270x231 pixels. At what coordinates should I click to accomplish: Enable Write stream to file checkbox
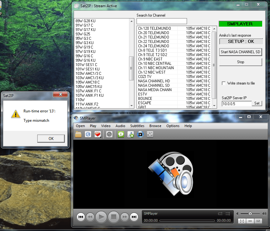point(224,83)
